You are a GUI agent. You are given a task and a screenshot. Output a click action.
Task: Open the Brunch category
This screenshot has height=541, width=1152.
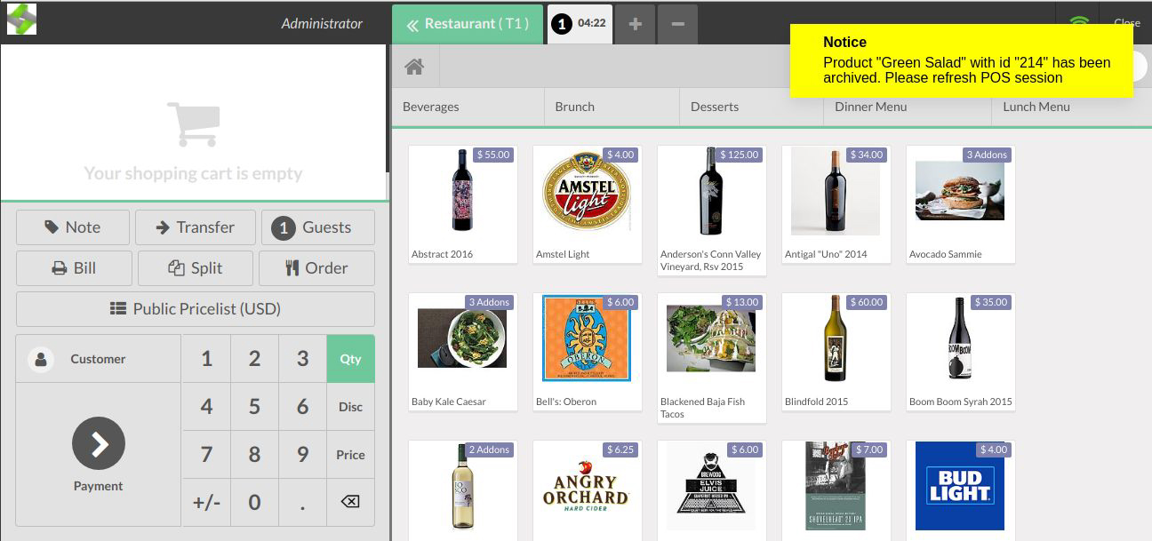pyautogui.click(x=612, y=107)
